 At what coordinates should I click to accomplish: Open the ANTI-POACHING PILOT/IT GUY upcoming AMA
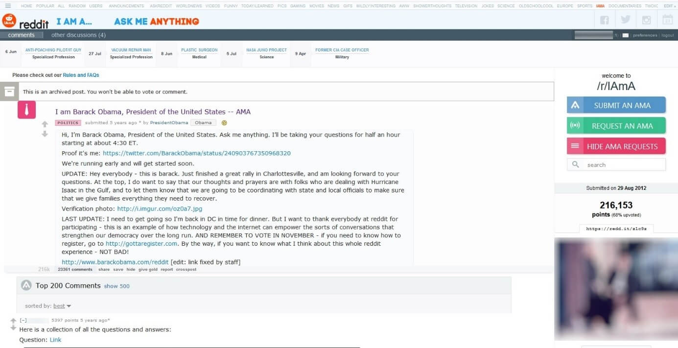coord(53,50)
